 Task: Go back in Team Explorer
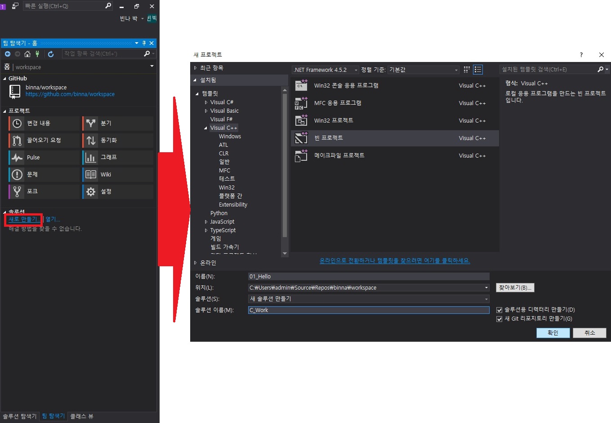(x=8, y=54)
